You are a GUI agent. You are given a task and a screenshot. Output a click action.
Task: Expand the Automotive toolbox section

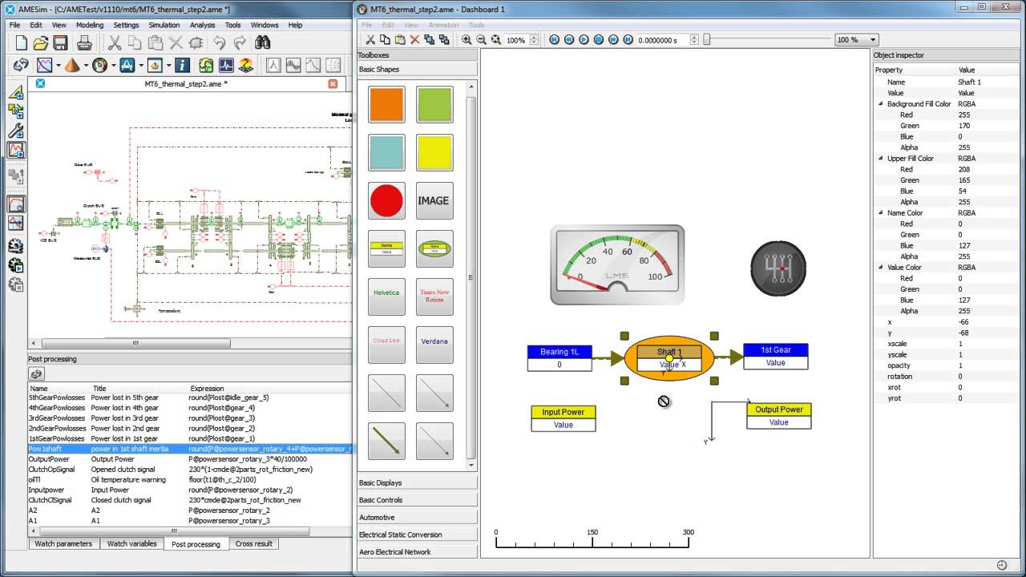[x=417, y=517]
